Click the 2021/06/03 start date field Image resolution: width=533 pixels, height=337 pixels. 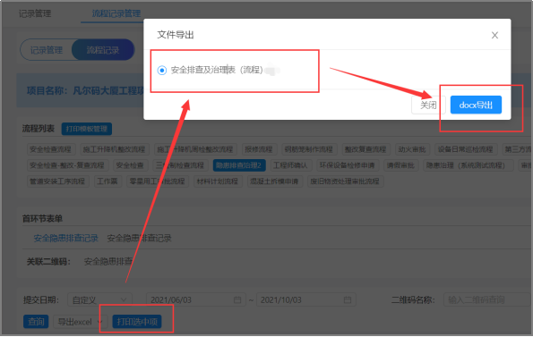[x=196, y=300]
